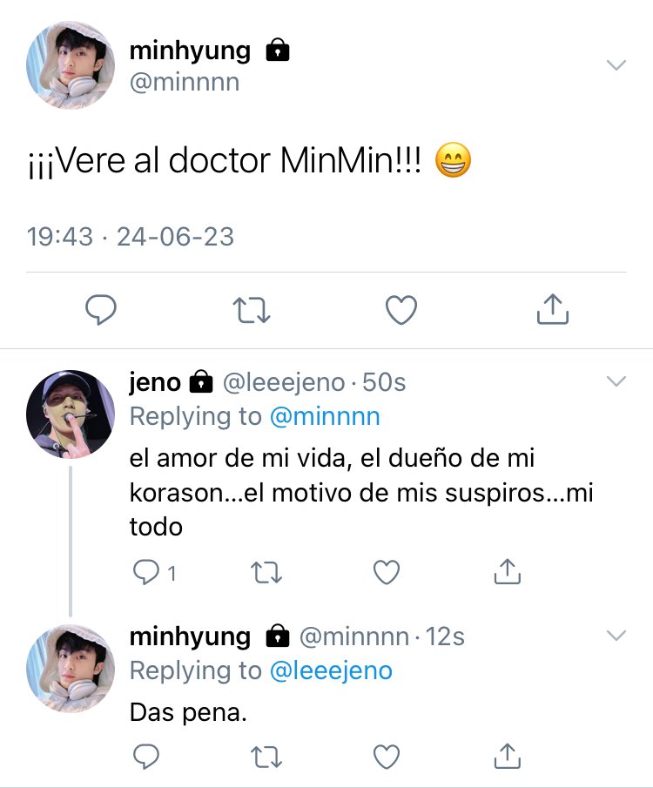Reply to the Das pena tweet
Viewport: 653px width, 788px height.
[145, 757]
